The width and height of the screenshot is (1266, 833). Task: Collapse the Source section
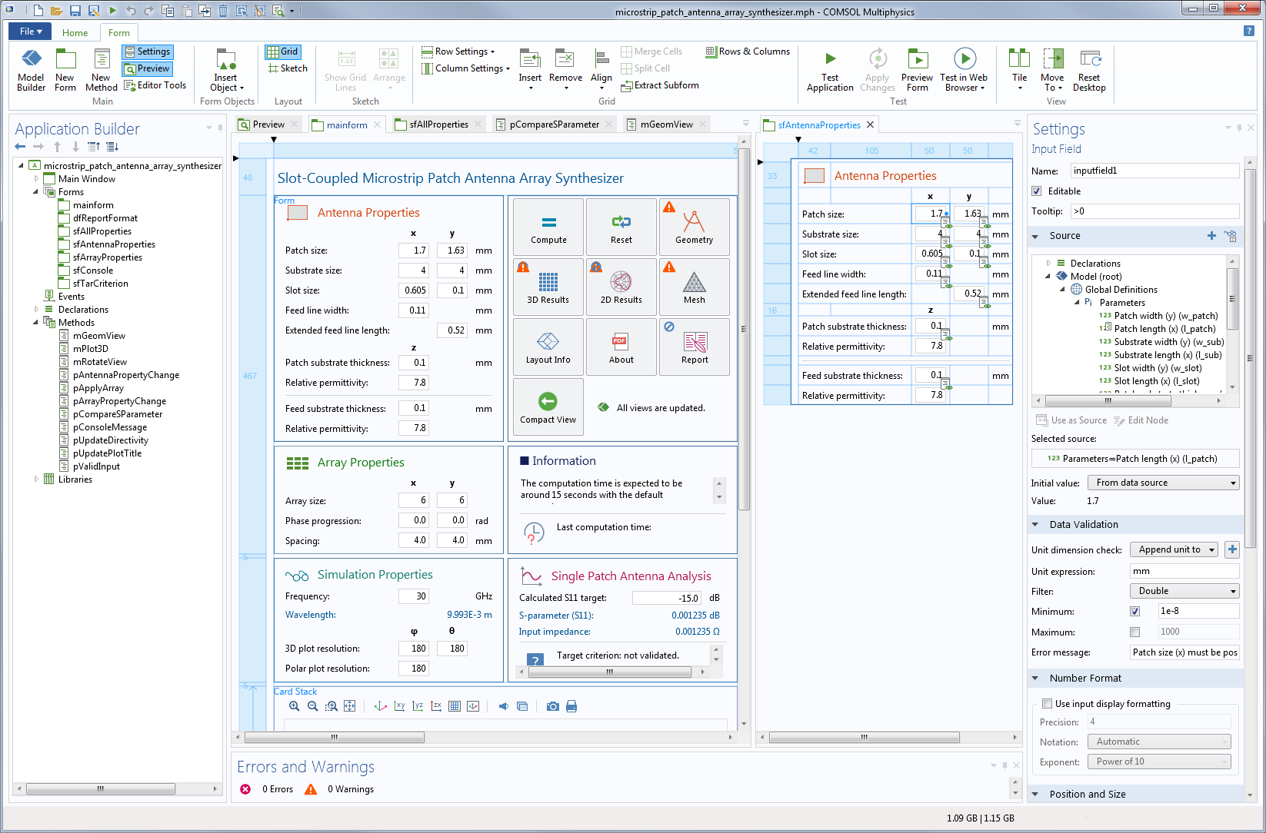1035,236
